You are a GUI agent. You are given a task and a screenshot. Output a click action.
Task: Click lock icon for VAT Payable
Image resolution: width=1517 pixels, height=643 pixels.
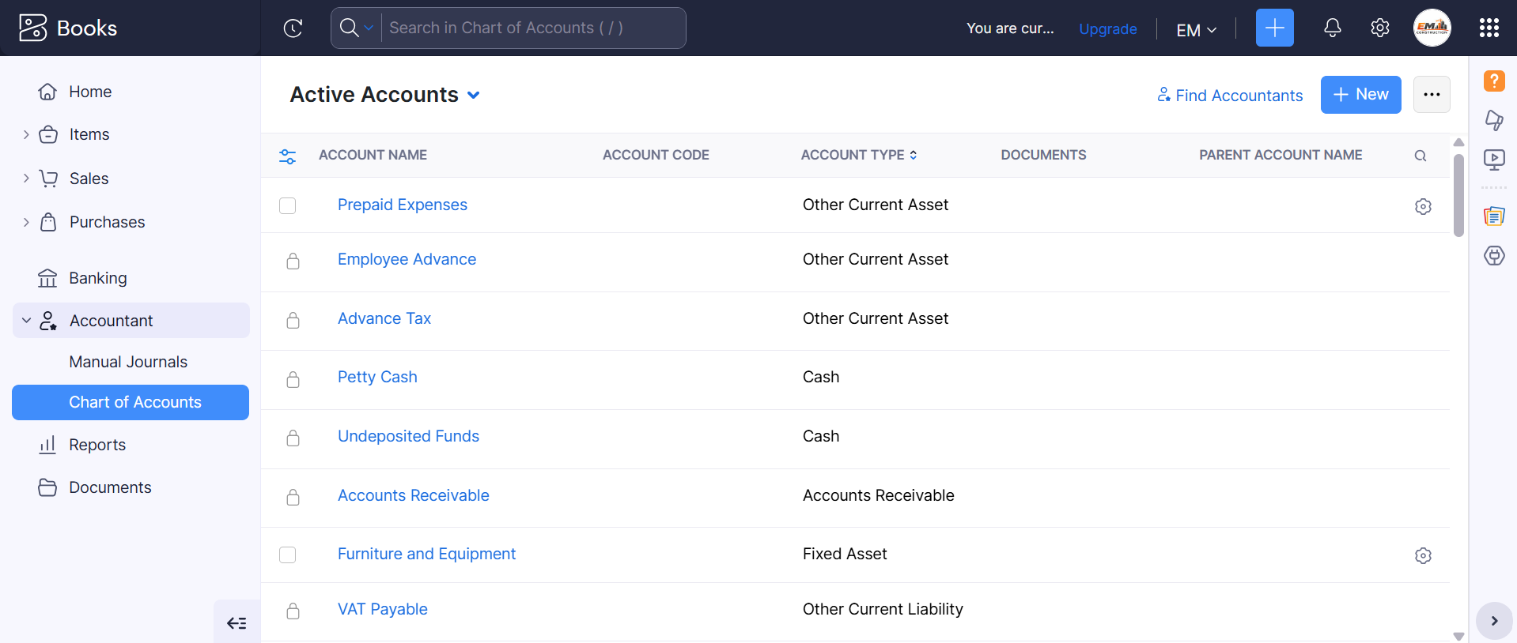pos(293,611)
